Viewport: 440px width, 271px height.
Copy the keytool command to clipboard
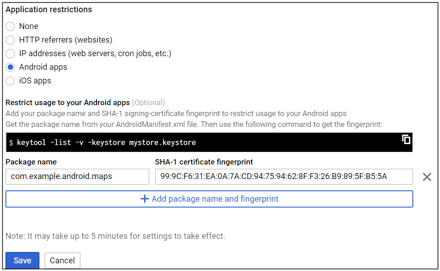click(x=406, y=140)
